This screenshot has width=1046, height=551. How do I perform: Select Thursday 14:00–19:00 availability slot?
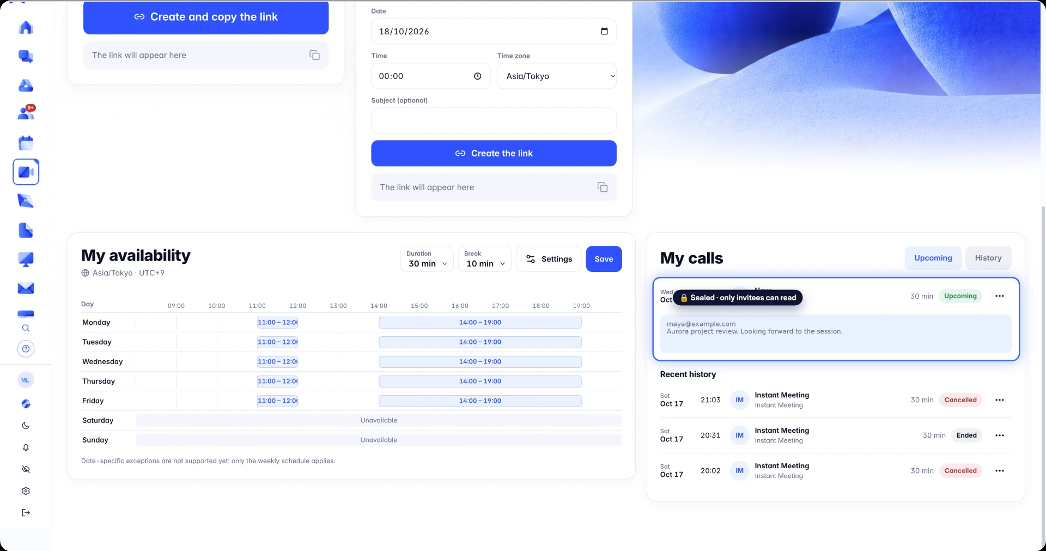point(480,382)
